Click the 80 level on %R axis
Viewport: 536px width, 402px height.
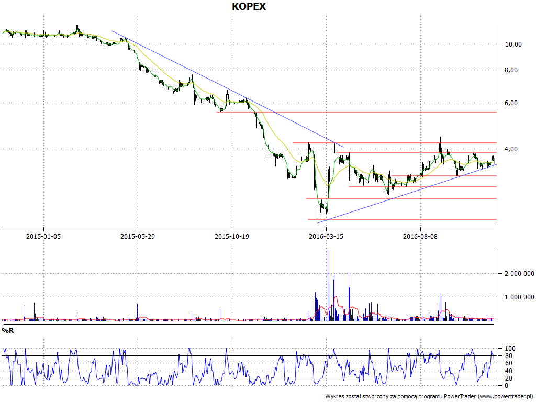click(509, 356)
